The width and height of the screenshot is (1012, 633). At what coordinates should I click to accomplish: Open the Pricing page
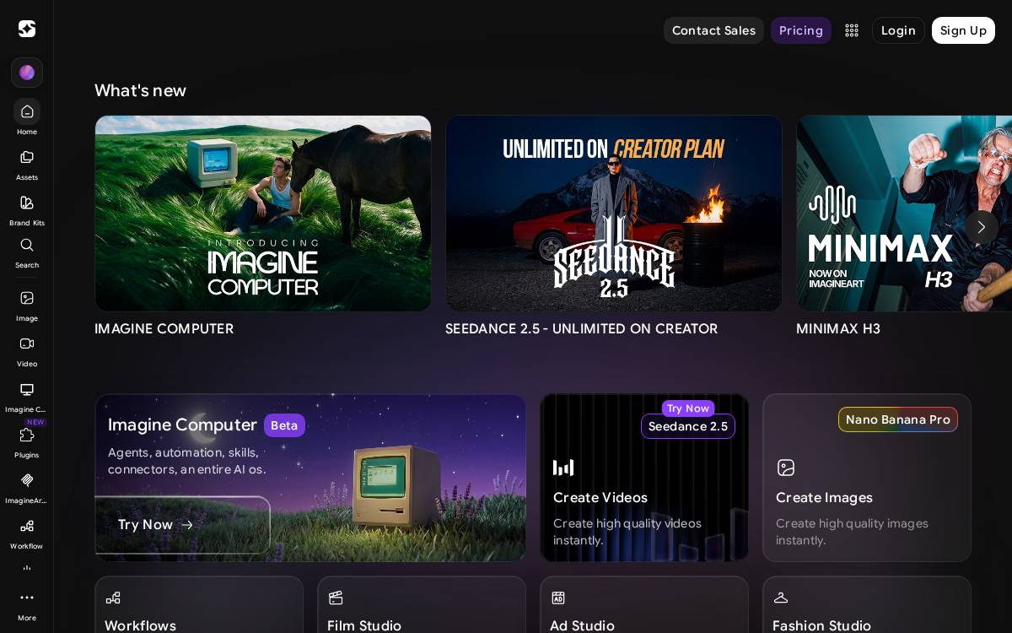(x=801, y=30)
